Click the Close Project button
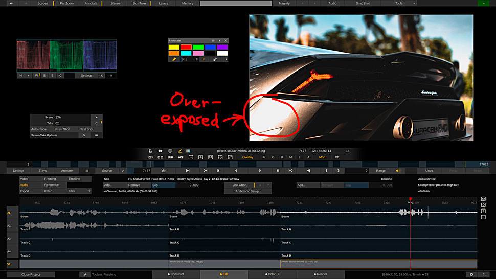496x279 pixels. (31, 274)
